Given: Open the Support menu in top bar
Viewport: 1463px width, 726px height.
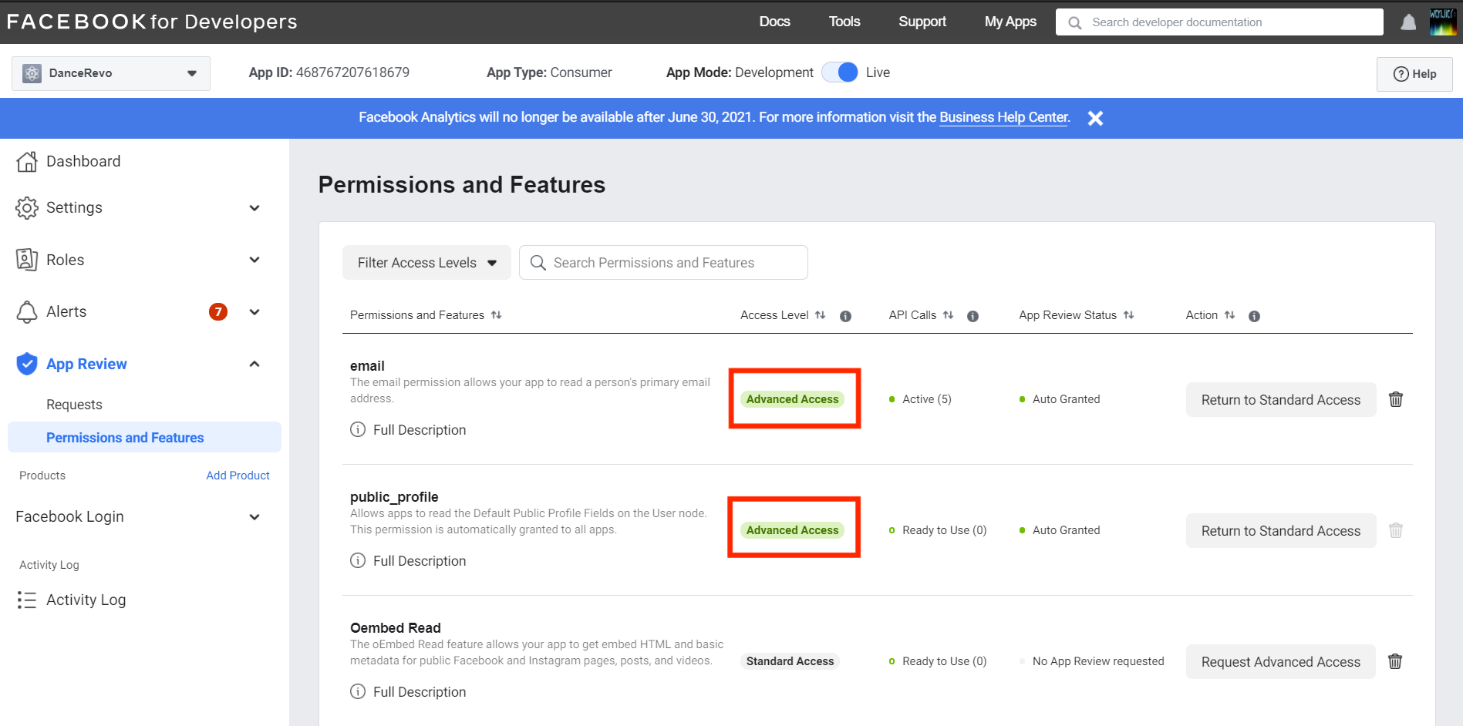Looking at the screenshot, I should coord(922,22).
